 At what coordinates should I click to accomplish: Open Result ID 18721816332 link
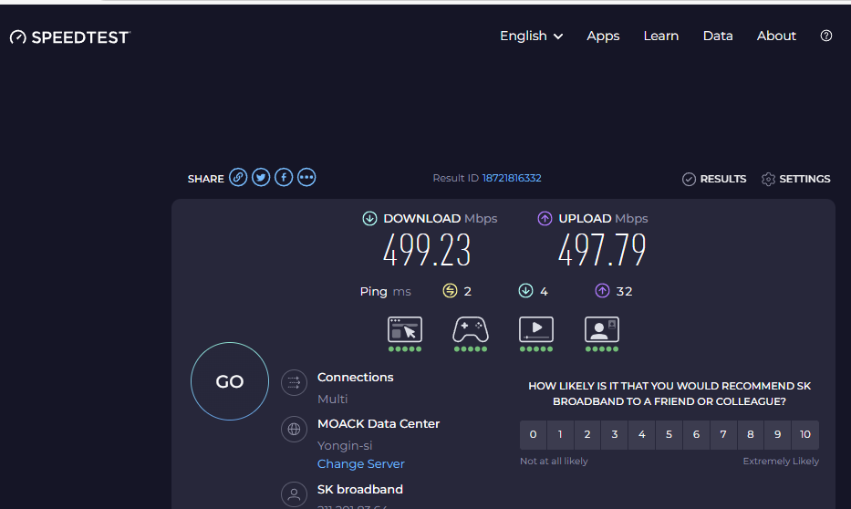tap(512, 178)
